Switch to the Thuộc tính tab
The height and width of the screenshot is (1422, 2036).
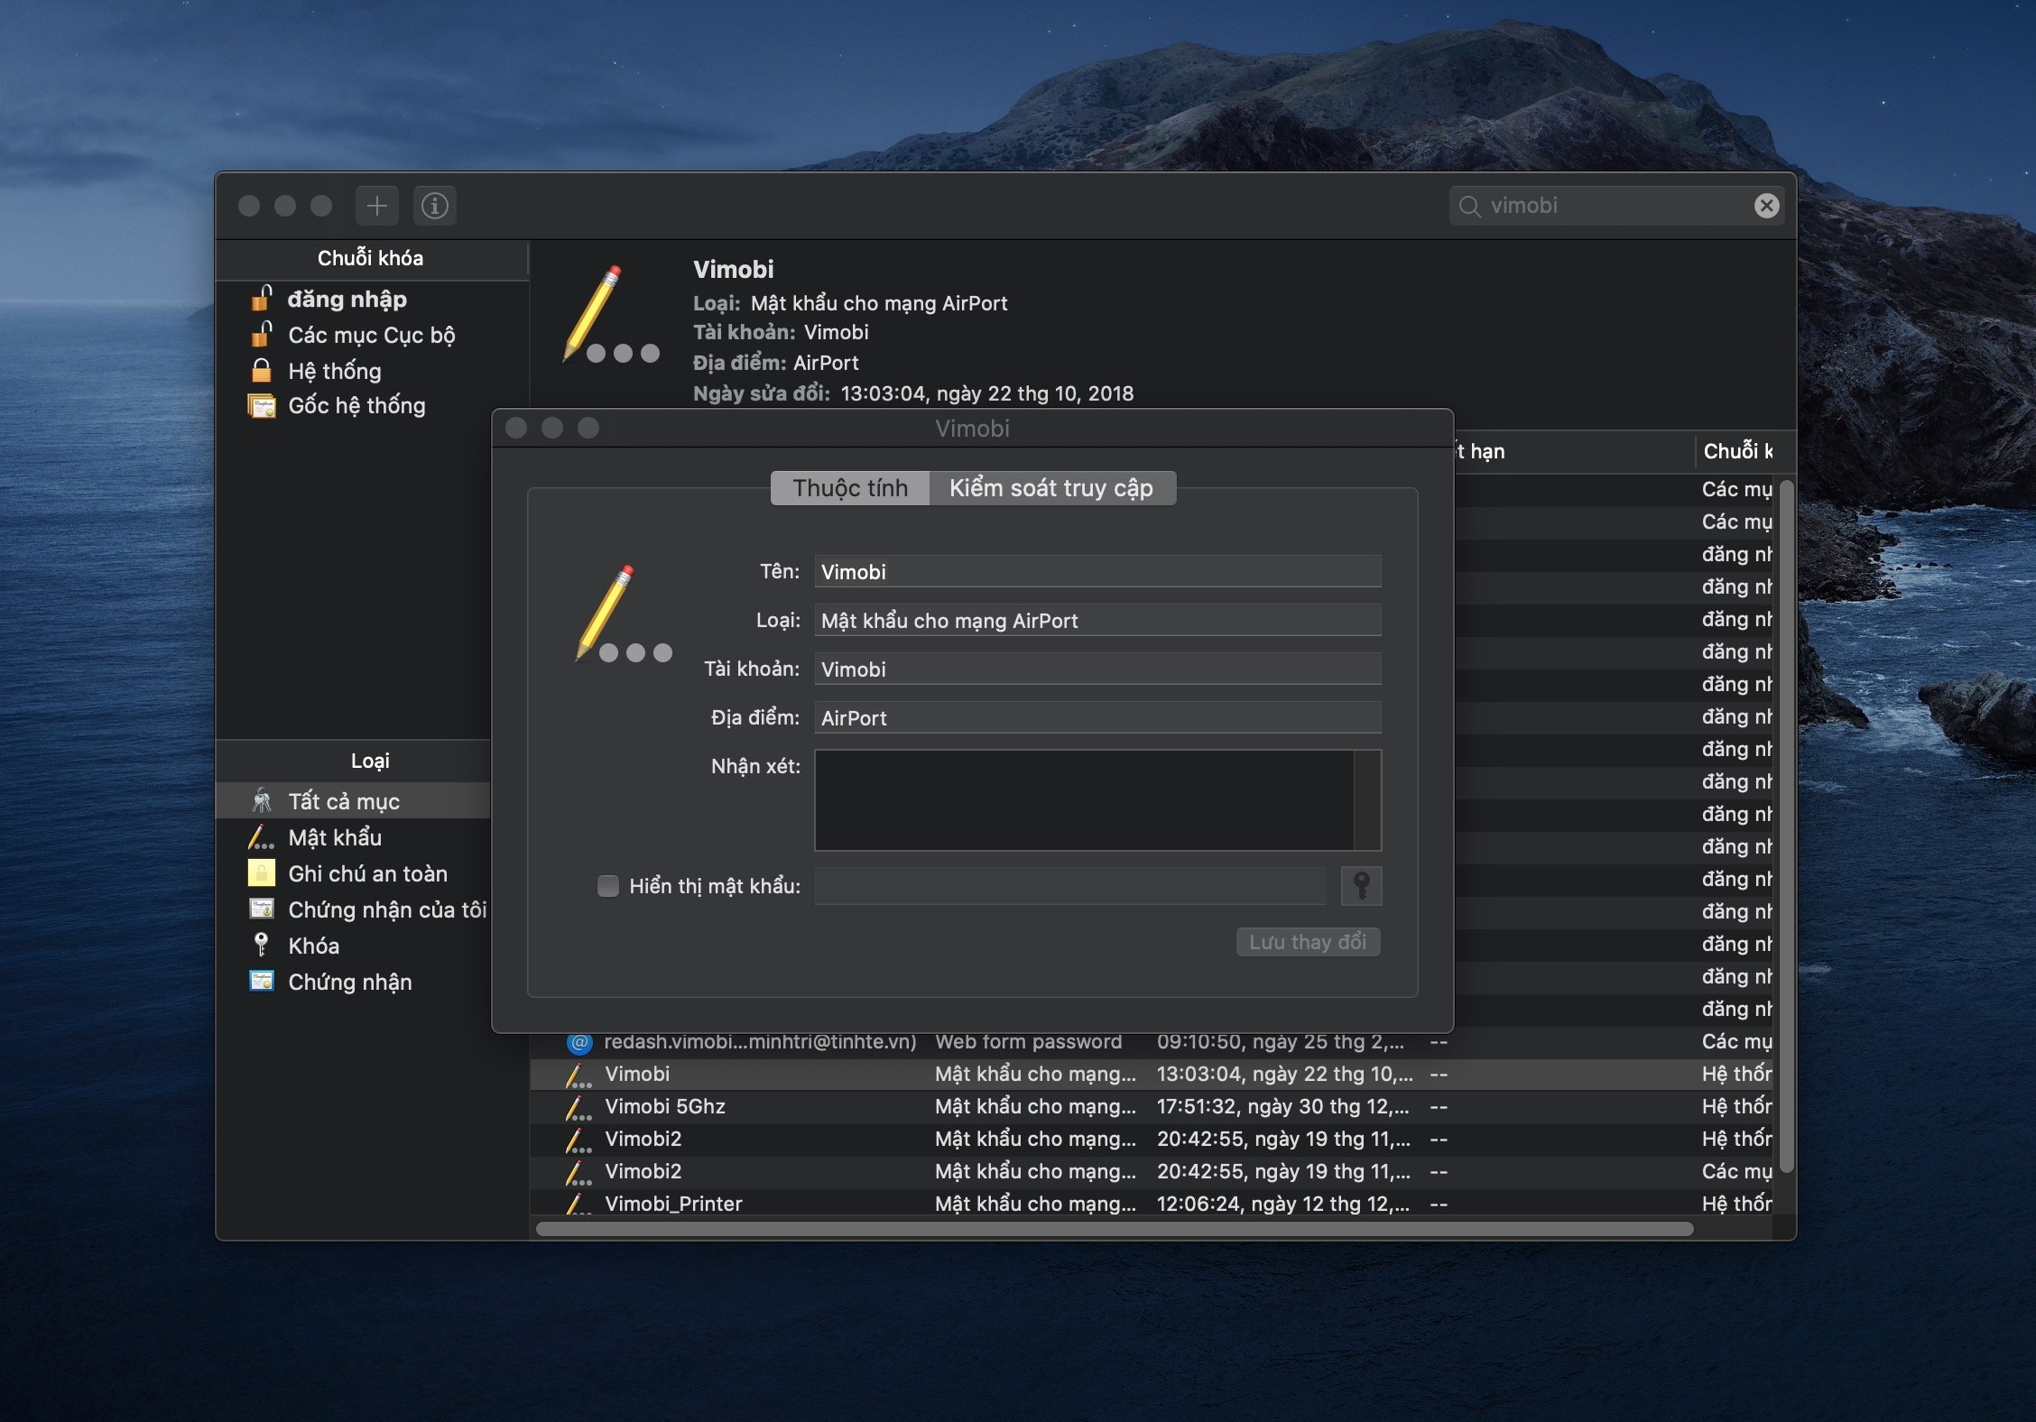pyautogui.click(x=850, y=488)
